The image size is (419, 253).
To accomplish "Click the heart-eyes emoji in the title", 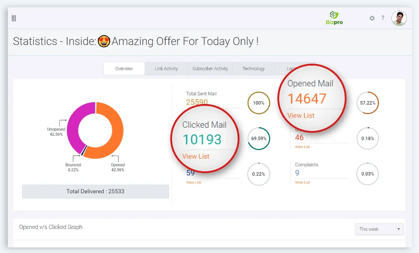I will click(104, 41).
